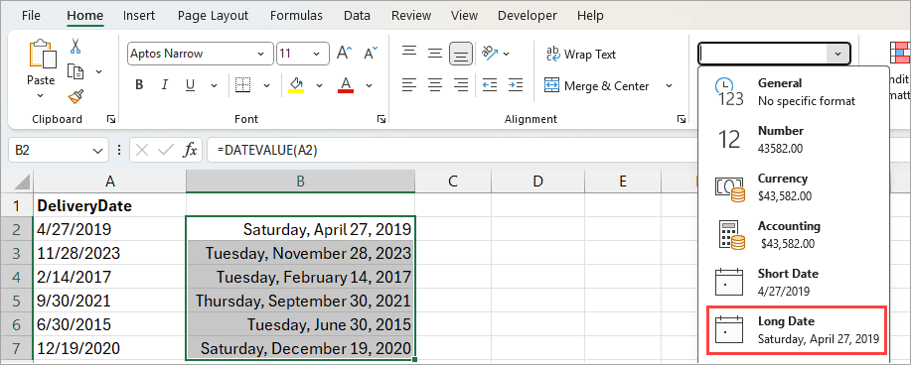Open Clipboard dialog launcher
Screen dimensions: 911x365
tap(111, 119)
